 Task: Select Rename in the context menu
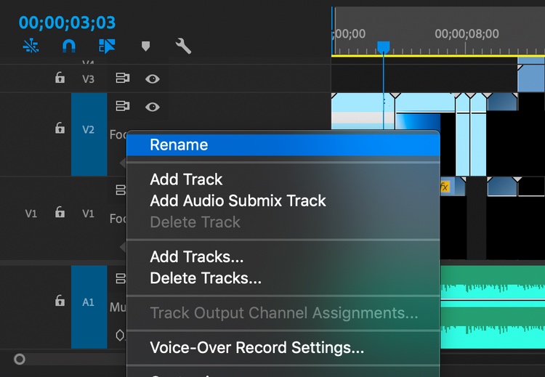coord(179,145)
